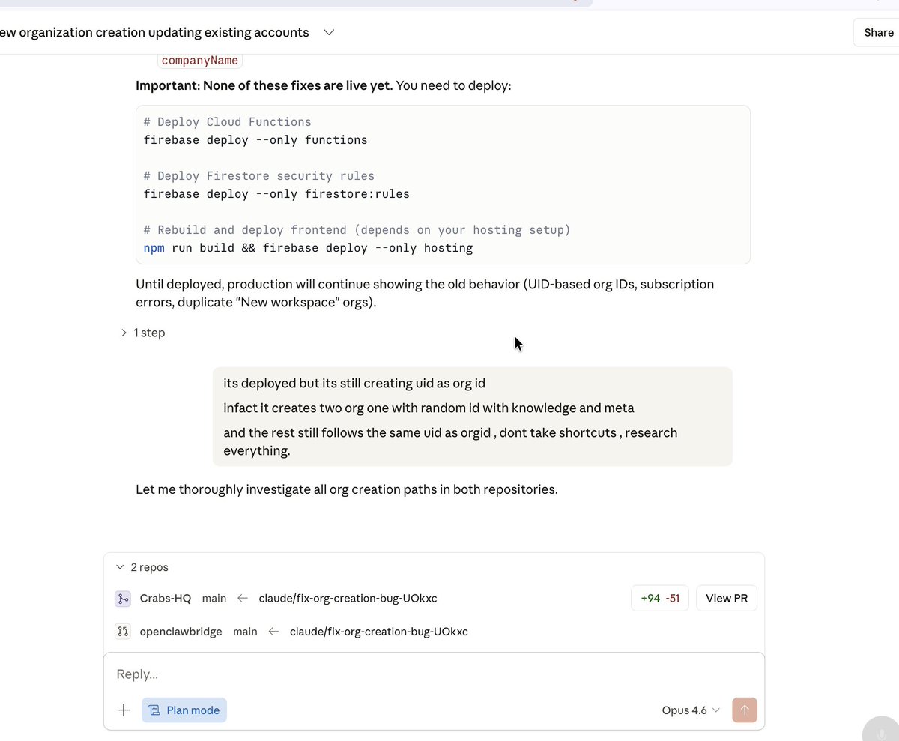This screenshot has width=899, height=741.
Task: Click the send arrow button
Action: [x=745, y=710]
